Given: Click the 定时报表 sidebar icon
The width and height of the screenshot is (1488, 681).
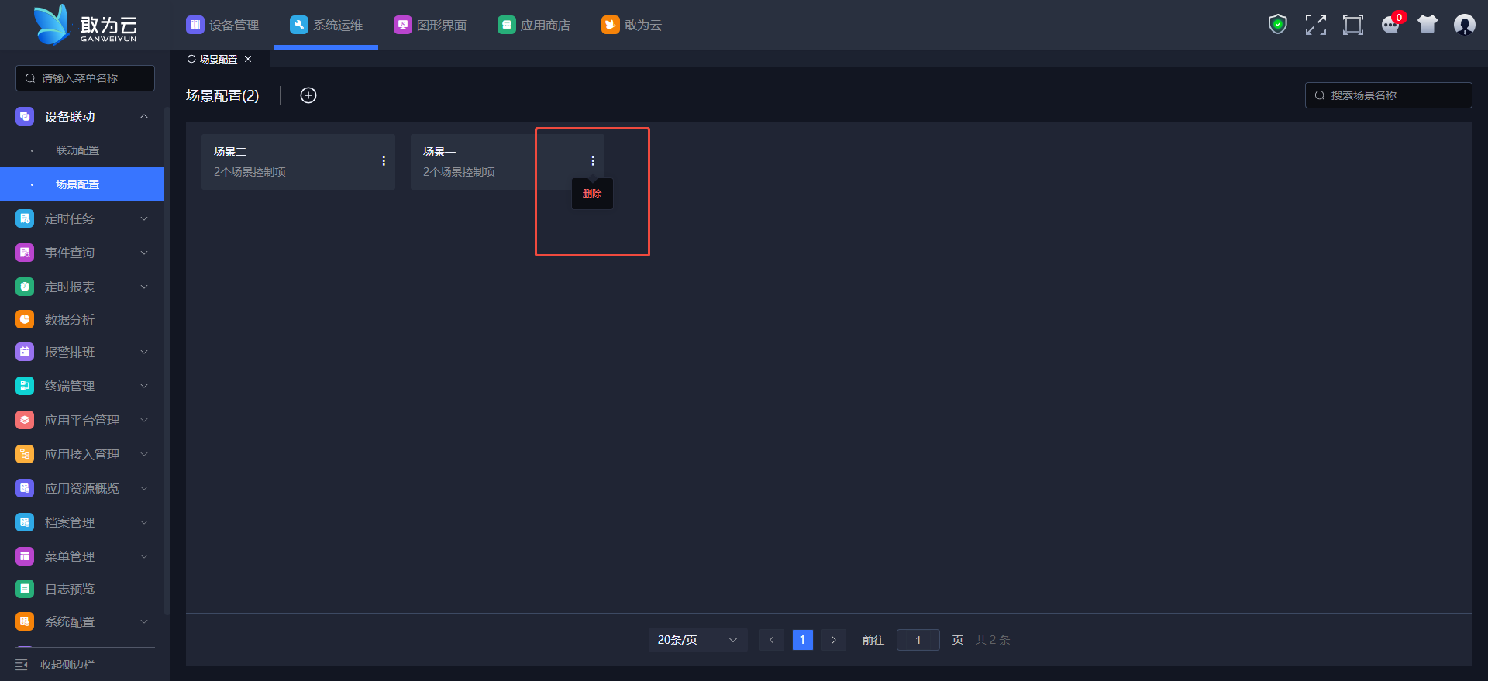Looking at the screenshot, I should (25, 287).
